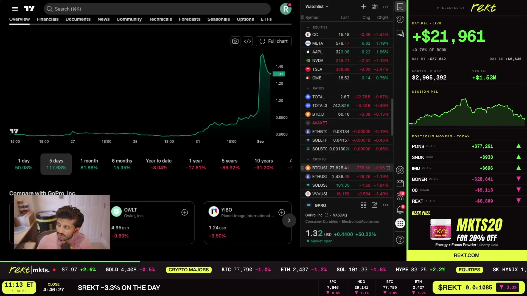Select the 1 month range
The height and width of the screenshot is (296, 527).
point(89,164)
